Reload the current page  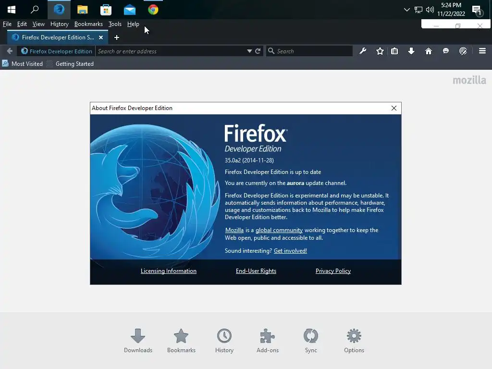(x=258, y=51)
